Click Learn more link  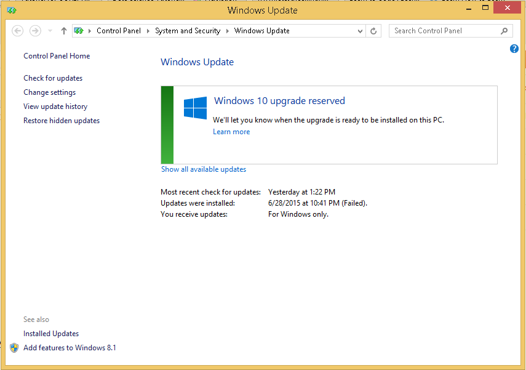click(231, 132)
